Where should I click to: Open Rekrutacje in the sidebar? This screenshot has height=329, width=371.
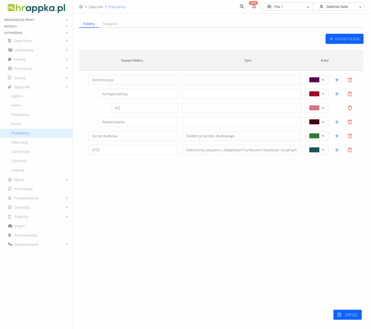click(20, 142)
